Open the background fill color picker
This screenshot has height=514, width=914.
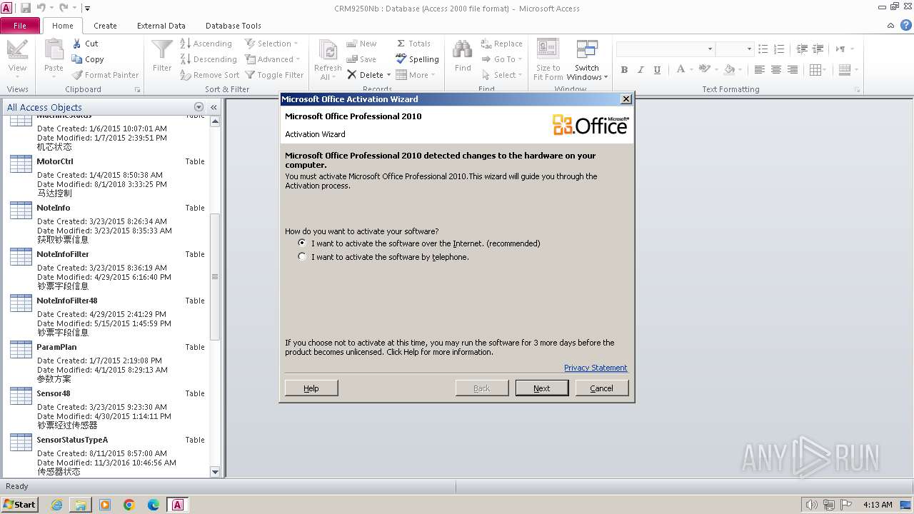click(x=733, y=70)
